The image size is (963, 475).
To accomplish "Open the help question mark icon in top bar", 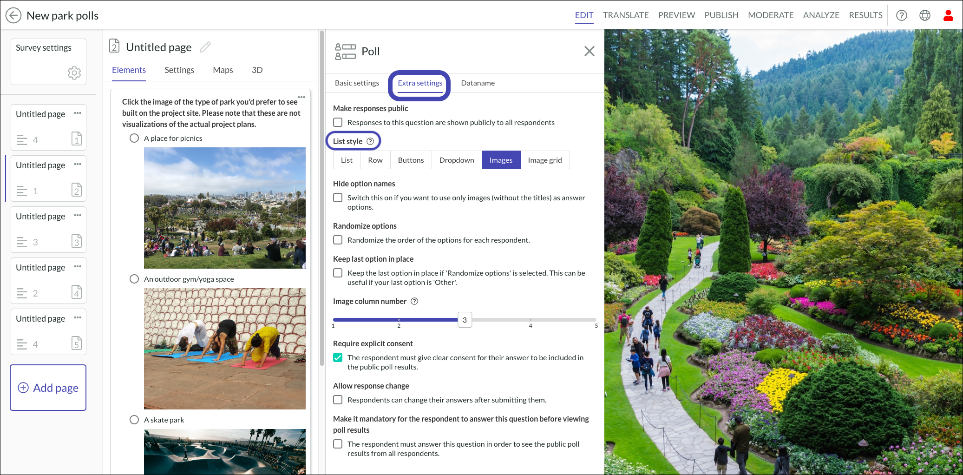I will click(902, 15).
